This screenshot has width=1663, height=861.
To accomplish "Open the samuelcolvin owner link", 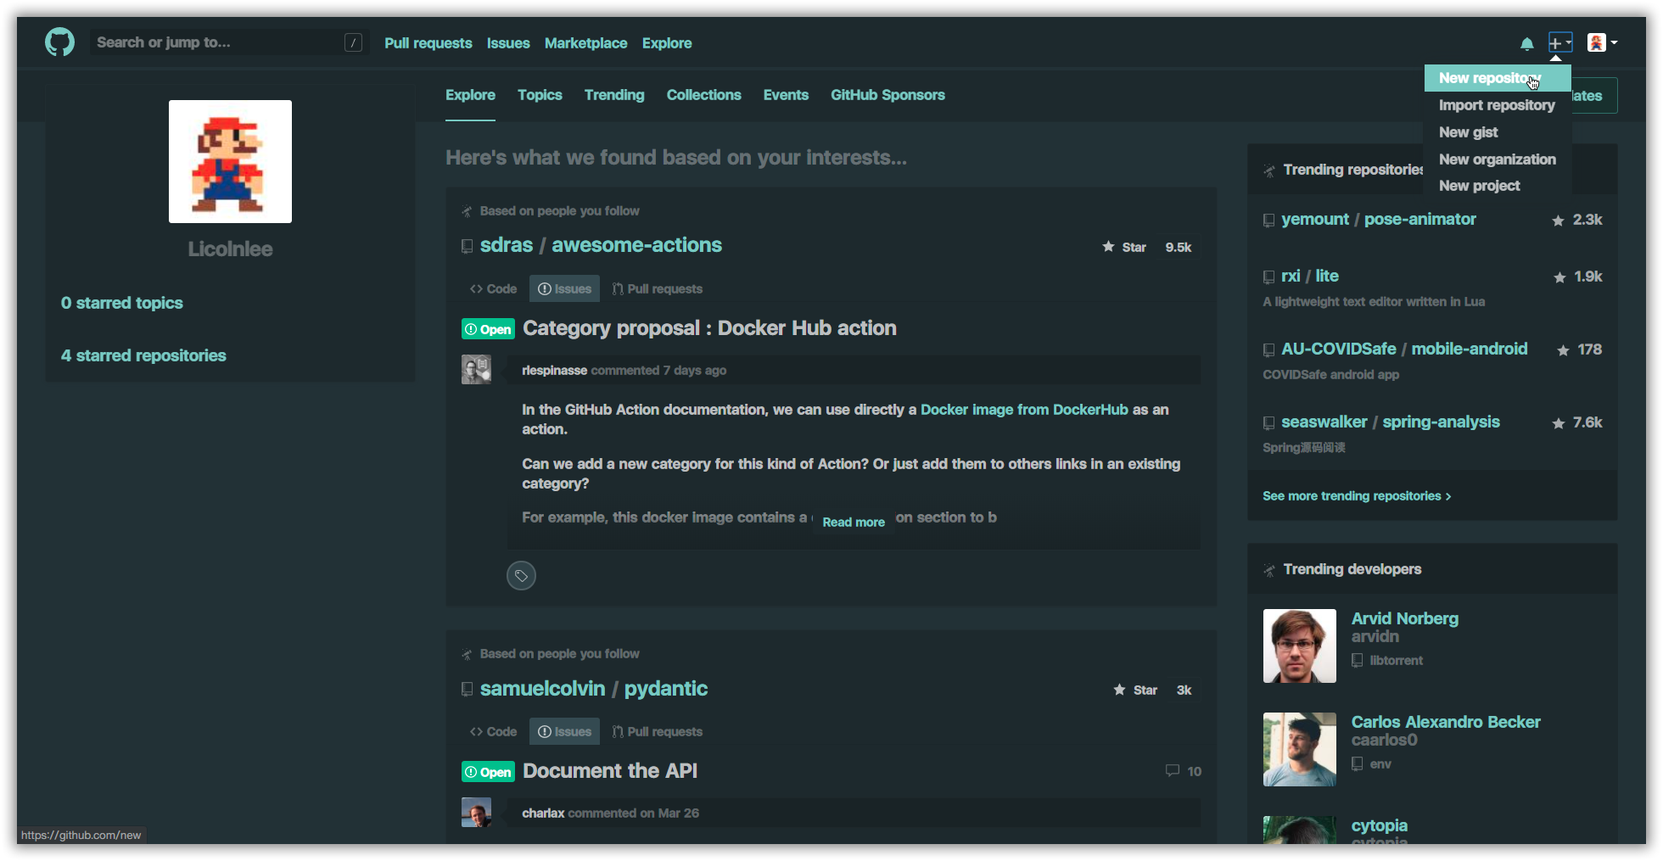I will pos(542,689).
